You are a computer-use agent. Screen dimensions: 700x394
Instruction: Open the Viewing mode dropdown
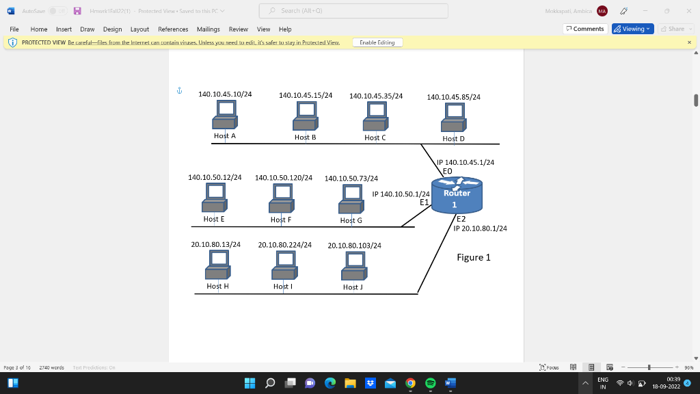pyautogui.click(x=647, y=29)
